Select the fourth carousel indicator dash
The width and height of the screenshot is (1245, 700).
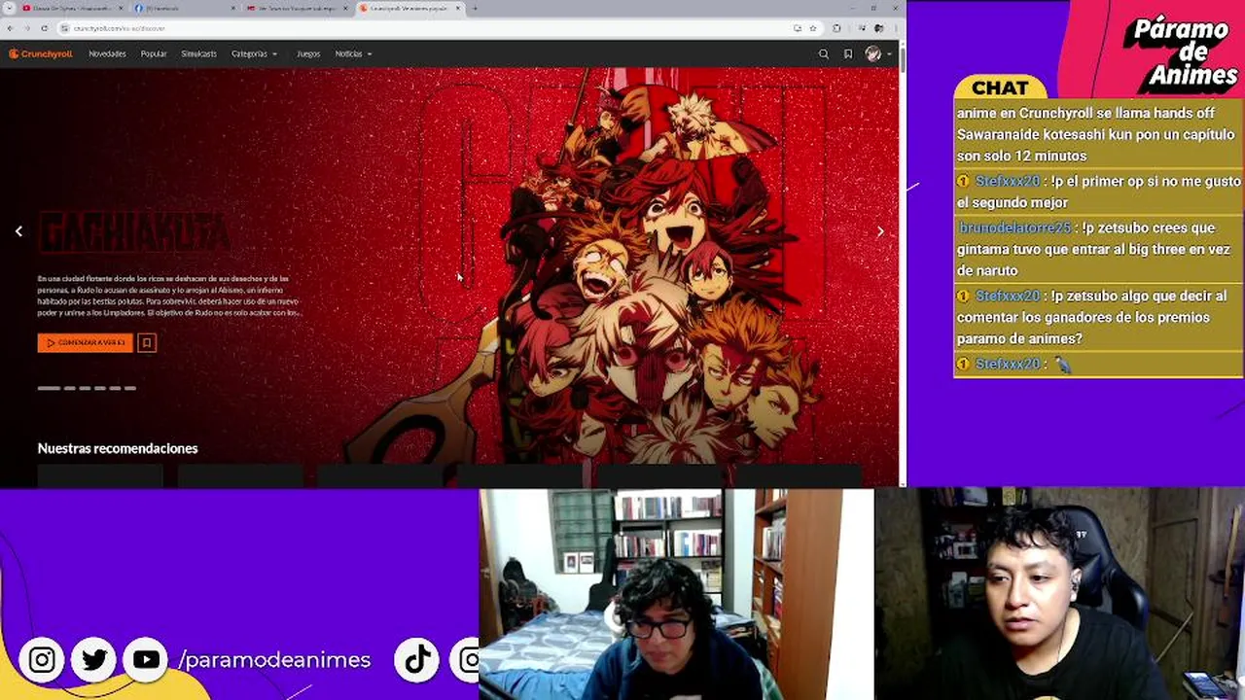(x=99, y=388)
